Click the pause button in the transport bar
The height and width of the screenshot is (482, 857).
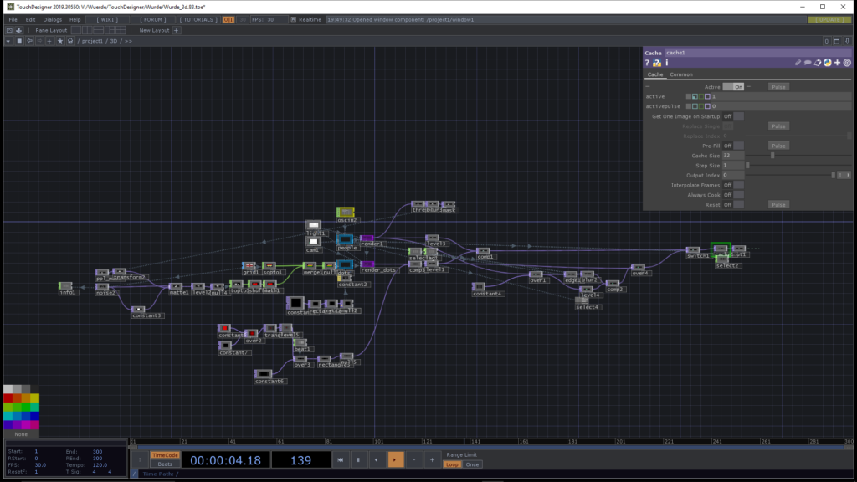(358, 459)
